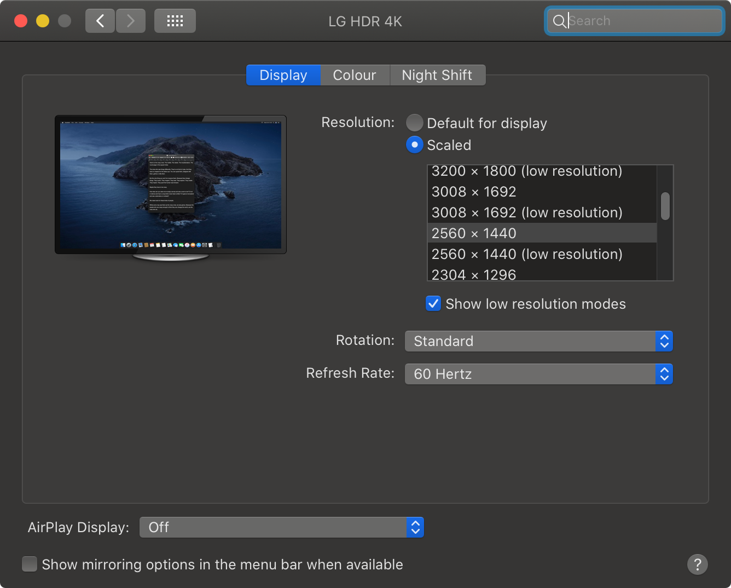Open the Refresh Rate dropdown

point(539,374)
